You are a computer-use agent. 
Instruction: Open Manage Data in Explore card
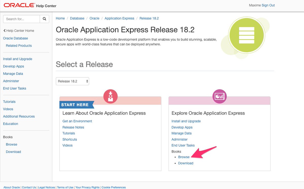click(x=181, y=133)
